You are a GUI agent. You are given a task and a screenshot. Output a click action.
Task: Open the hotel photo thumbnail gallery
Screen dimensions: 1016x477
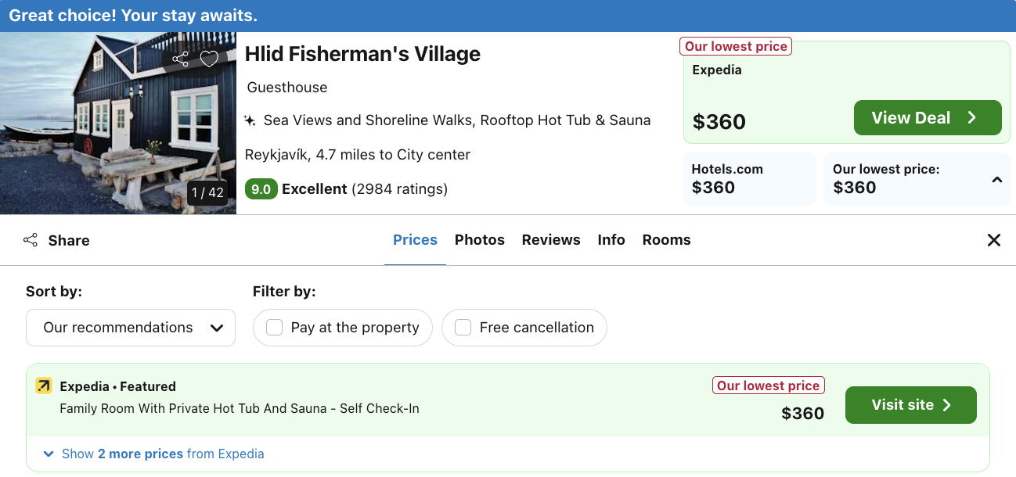coord(118,123)
